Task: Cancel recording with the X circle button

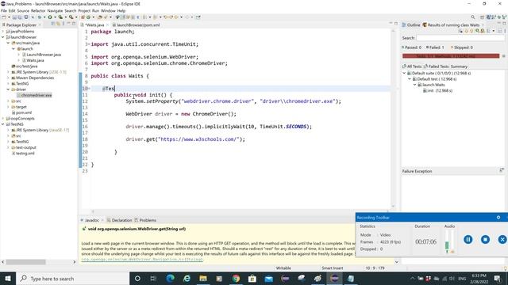Action: (x=502, y=239)
